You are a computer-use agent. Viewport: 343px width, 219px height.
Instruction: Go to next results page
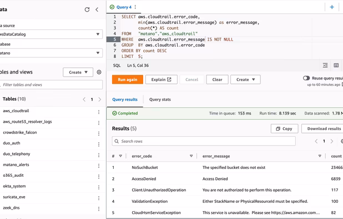click(x=332, y=141)
